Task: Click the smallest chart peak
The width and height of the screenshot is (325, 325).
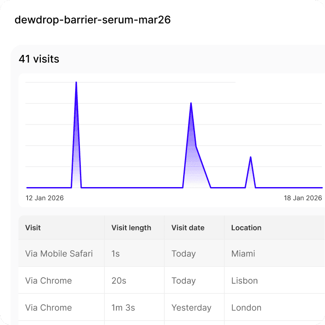Action: coord(251,157)
